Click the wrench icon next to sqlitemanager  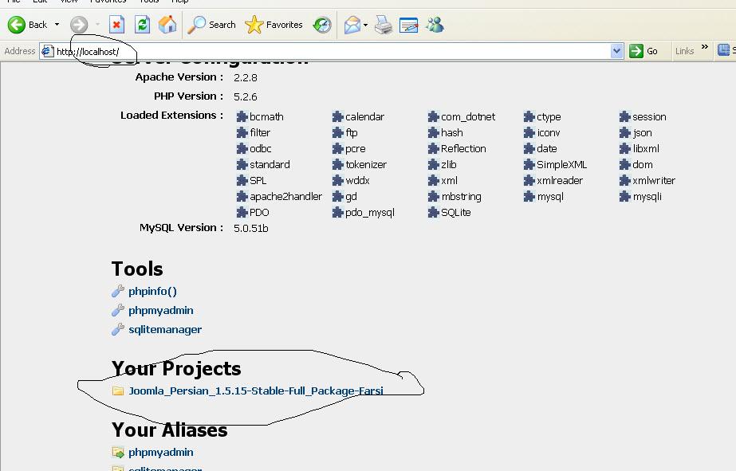[x=118, y=330]
